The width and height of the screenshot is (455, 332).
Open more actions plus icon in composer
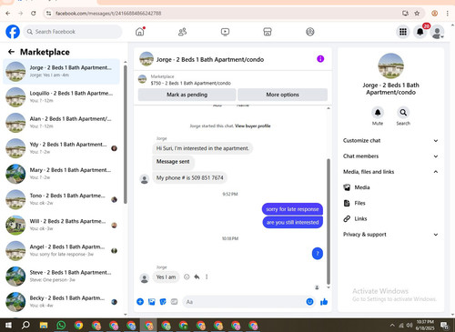pos(140,301)
